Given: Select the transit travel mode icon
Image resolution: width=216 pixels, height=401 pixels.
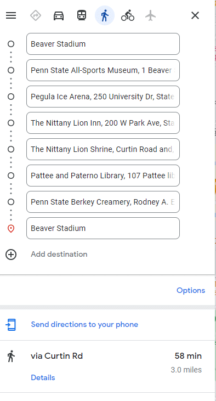Looking at the screenshot, I should pyautogui.click(x=82, y=15).
